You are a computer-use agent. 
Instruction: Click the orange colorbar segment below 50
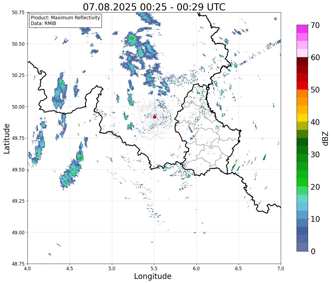(302, 94)
